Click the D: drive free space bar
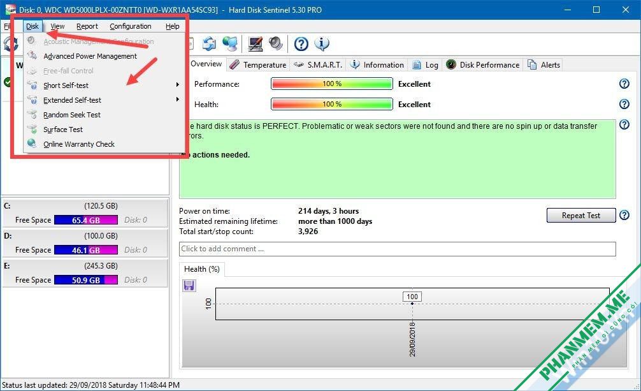The width and height of the screenshot is (641, 391). click(x=86, y=250)
